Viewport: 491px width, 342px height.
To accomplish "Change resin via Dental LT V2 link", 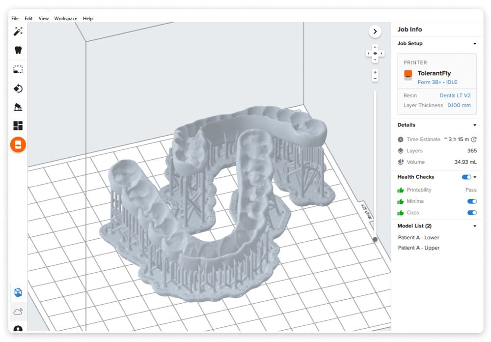I will tap(455, 95).
